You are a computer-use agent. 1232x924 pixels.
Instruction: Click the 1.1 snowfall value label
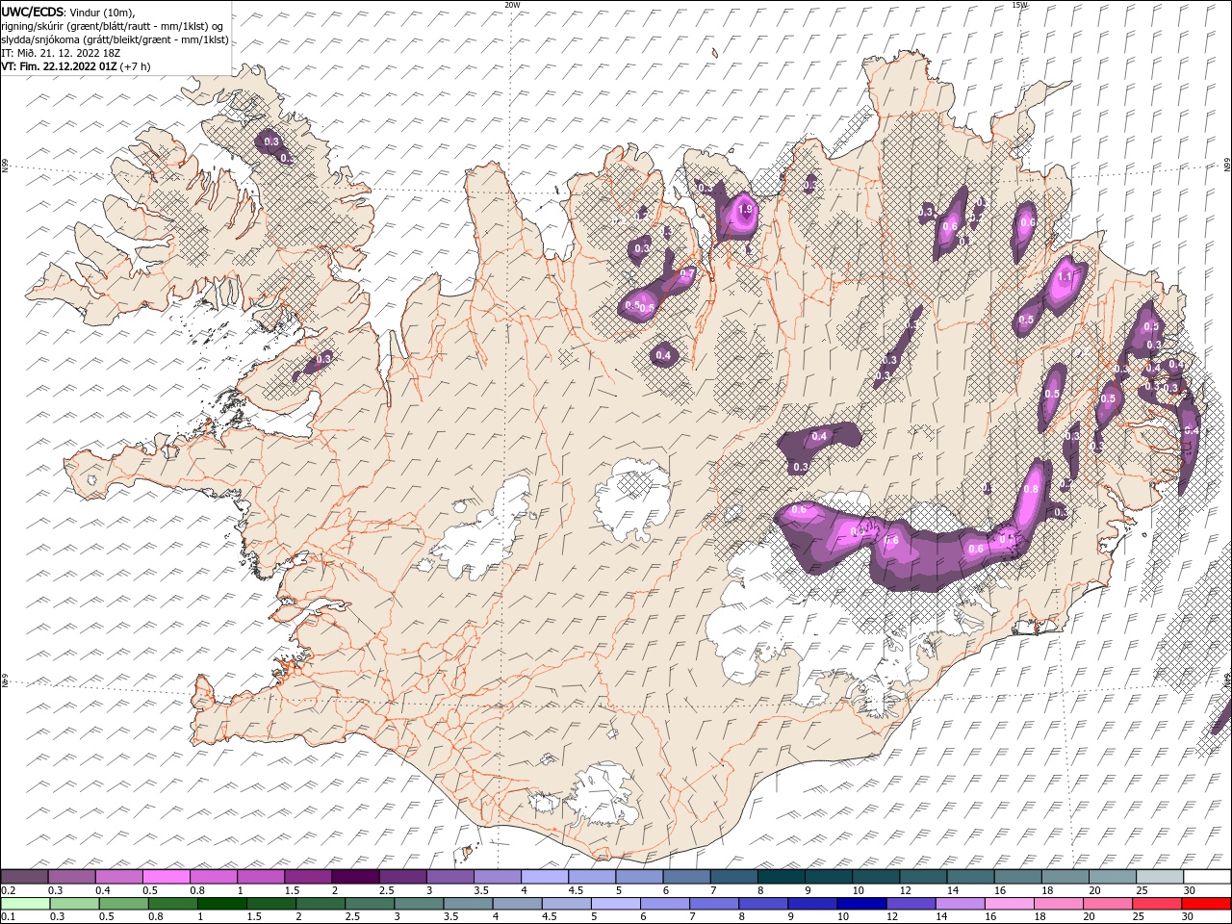[x=1065, y=276]
